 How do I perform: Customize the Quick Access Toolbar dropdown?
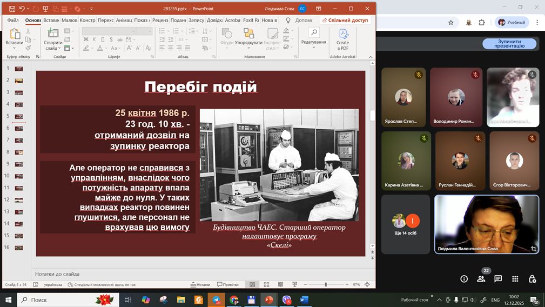point(91,9)
